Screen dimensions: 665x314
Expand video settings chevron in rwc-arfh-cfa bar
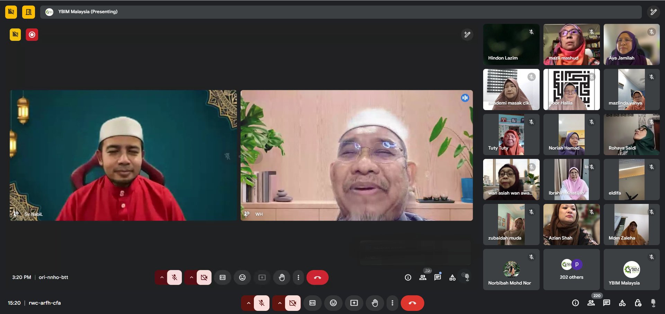click(x=280, y=303)
